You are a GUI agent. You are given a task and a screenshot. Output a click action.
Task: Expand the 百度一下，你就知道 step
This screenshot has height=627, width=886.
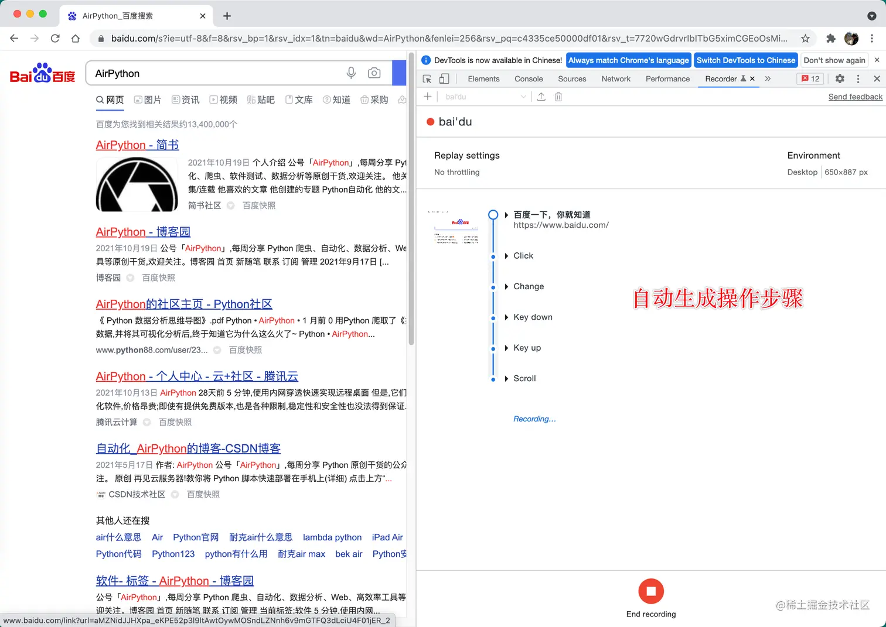(506, 215)
